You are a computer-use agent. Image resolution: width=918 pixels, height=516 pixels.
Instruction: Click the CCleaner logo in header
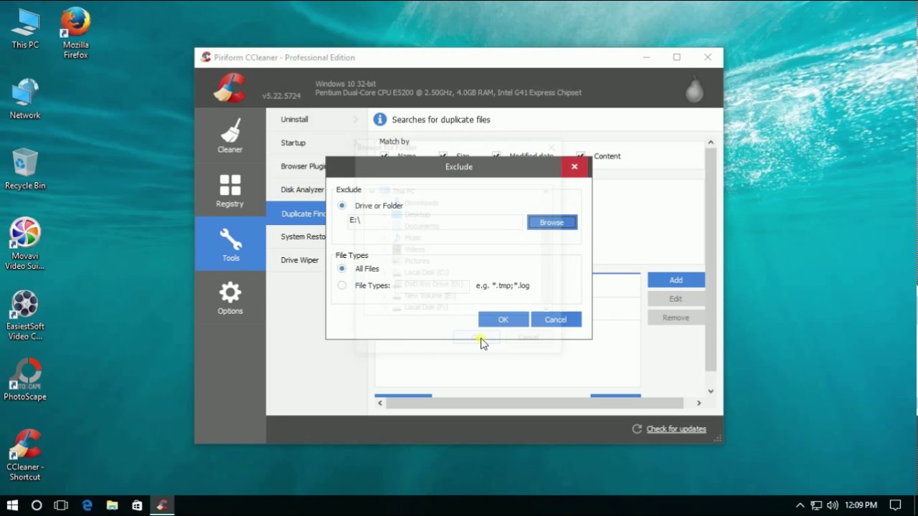229,88
